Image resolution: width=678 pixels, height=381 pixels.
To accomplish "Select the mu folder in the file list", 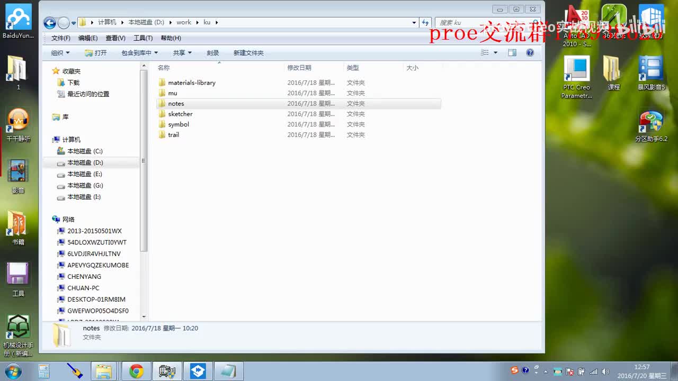I will [173, 93].
